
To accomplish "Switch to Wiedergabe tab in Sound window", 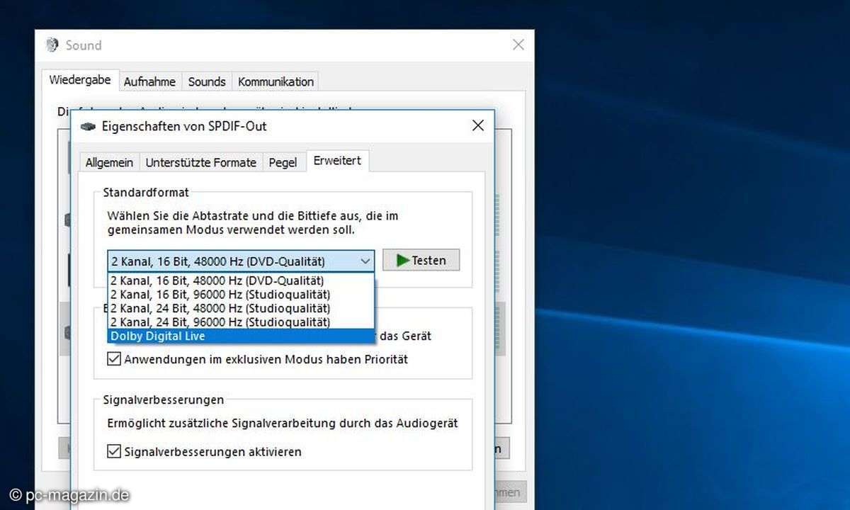I will [x=80, y=80].
